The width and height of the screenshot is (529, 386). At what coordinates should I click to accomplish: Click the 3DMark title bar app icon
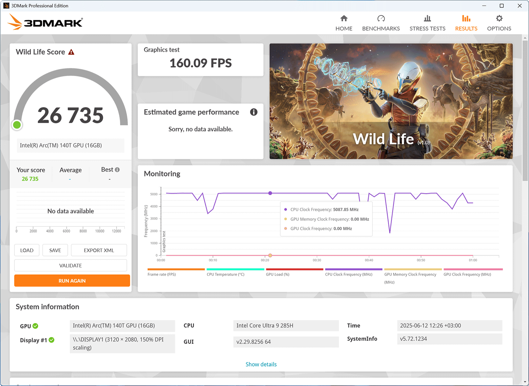[x=6, y=6]
